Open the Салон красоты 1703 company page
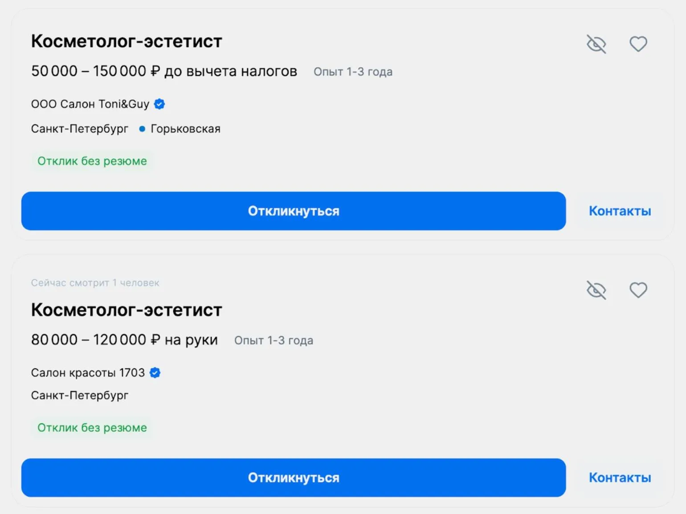The height and width of the screenshot is (514, 686). click(88, 373)
